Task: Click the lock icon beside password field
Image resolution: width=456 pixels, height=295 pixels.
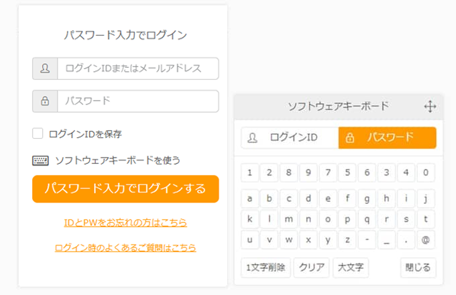Action: [45, 101]
